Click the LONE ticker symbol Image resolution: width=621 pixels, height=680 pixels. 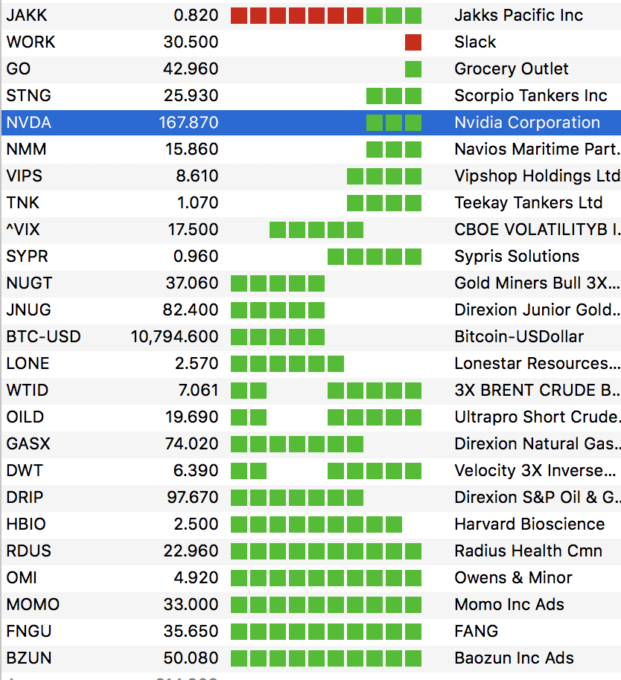(28, 364)
